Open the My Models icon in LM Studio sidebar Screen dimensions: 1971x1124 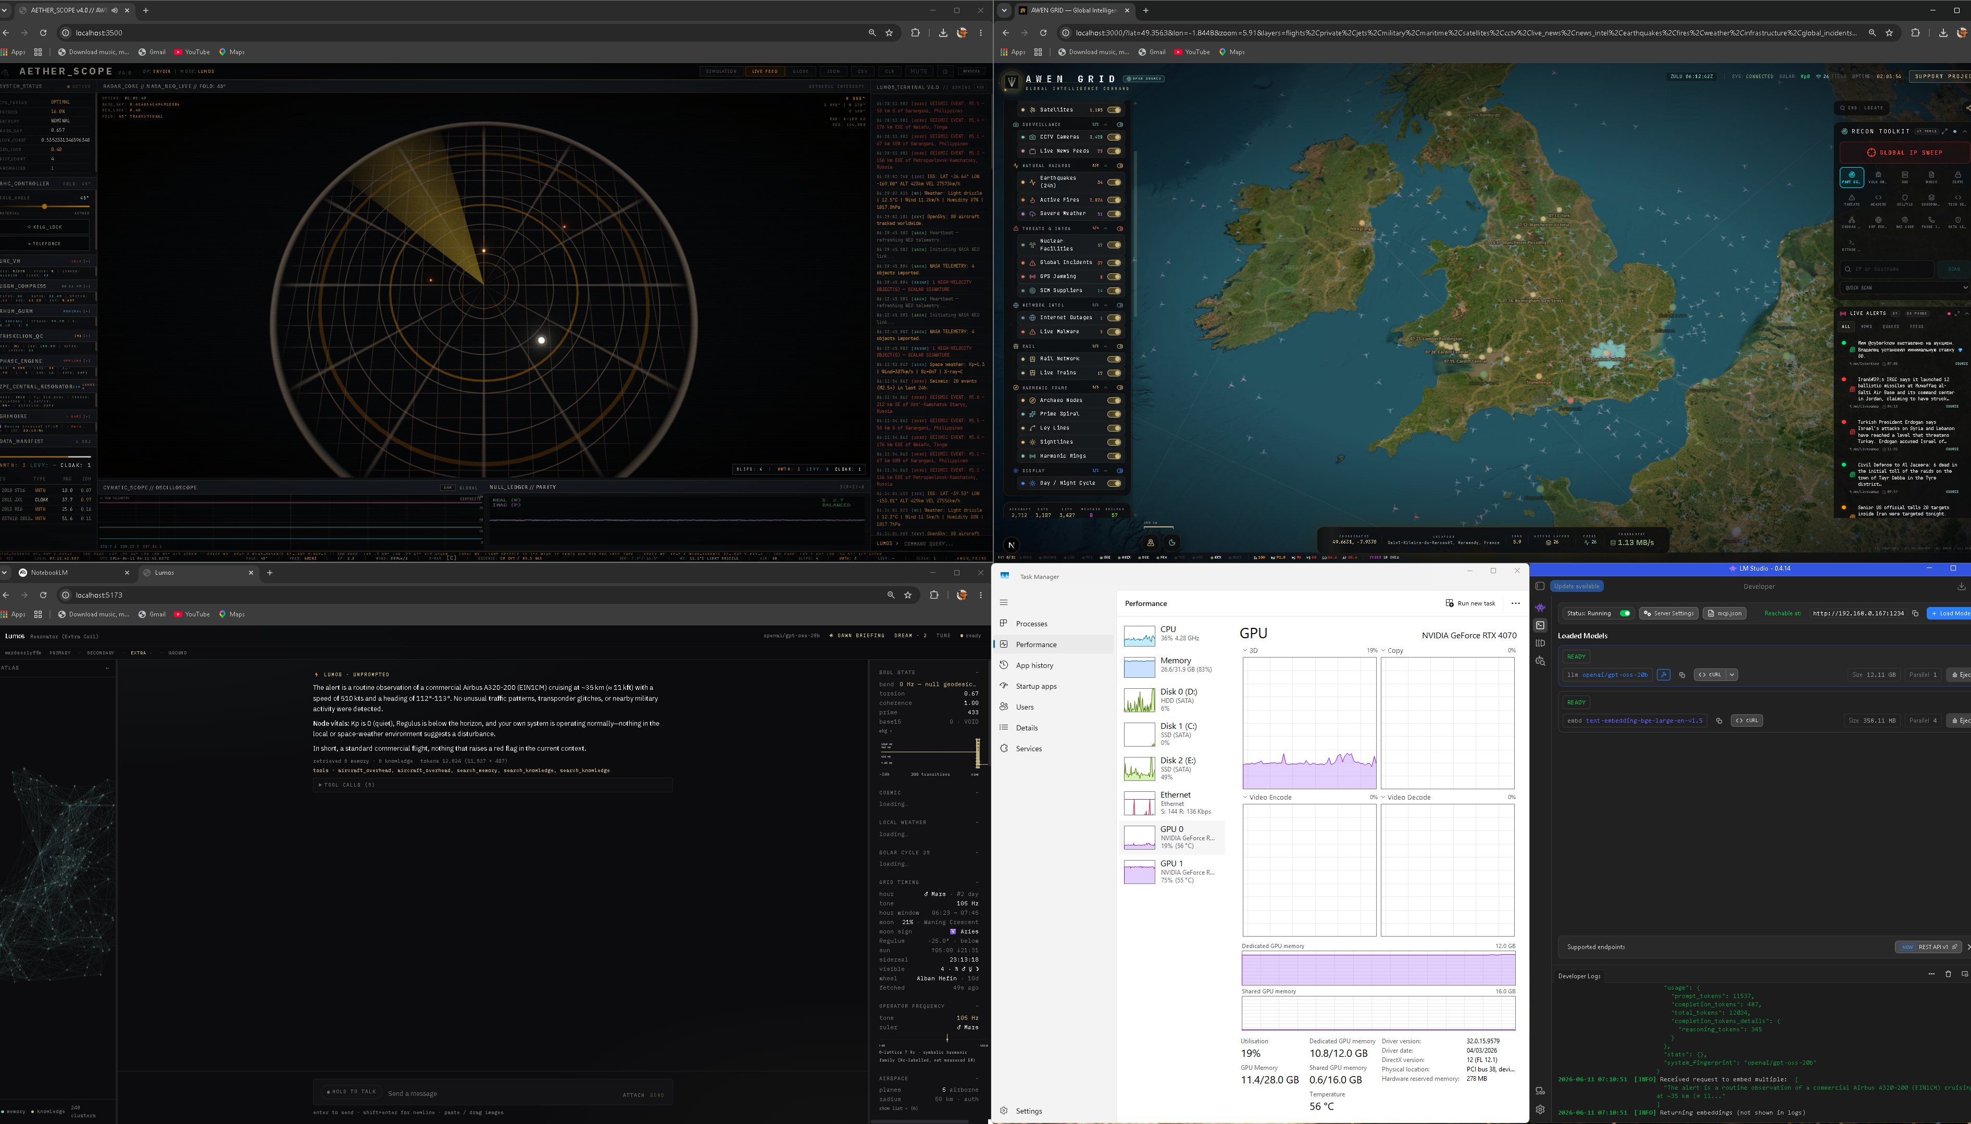(x=1540, y=643)
